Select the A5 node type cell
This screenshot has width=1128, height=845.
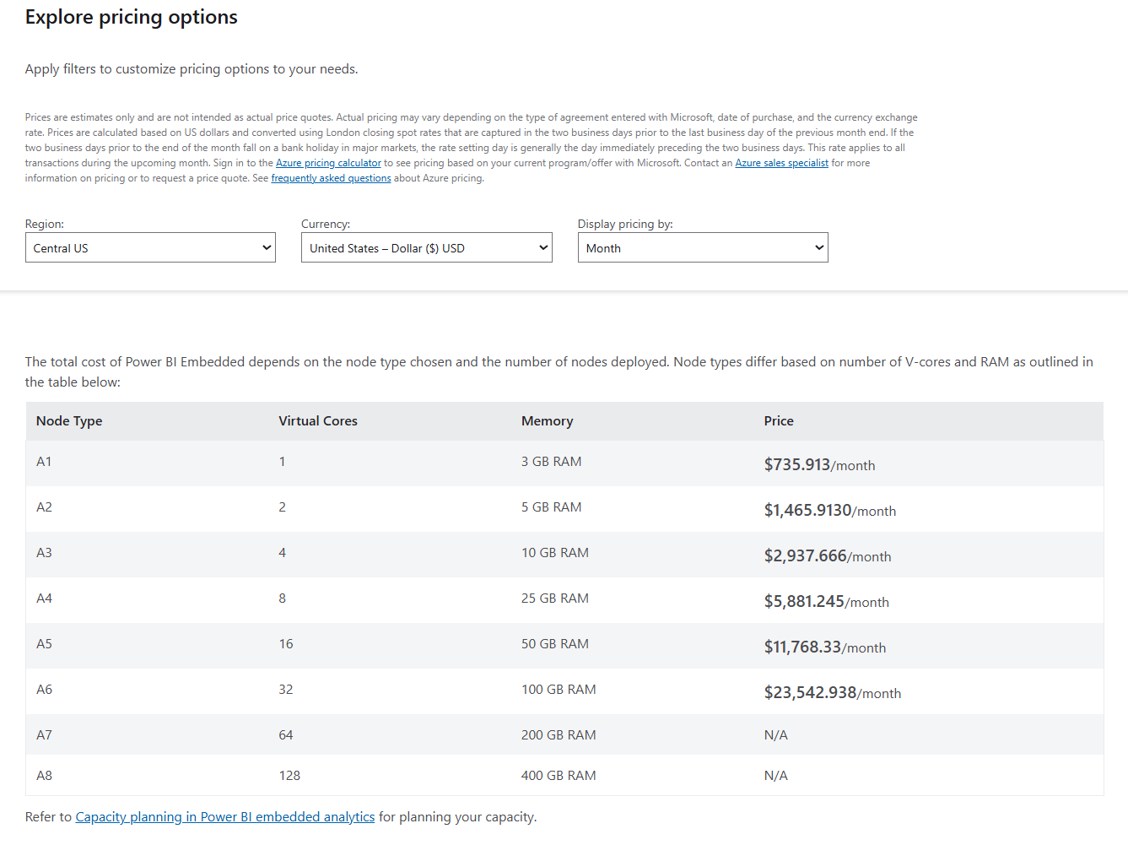44,644
